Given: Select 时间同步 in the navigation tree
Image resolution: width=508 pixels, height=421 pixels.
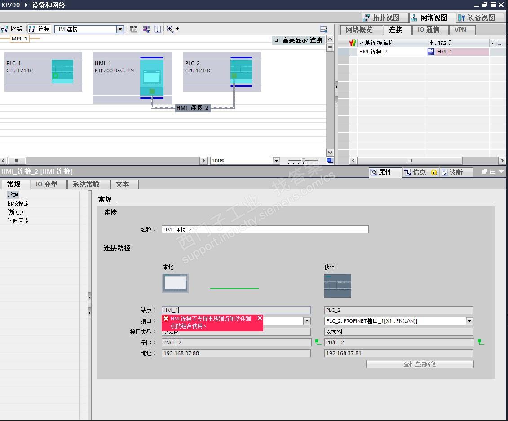Looking at the screenshot, I should point(18,220).
